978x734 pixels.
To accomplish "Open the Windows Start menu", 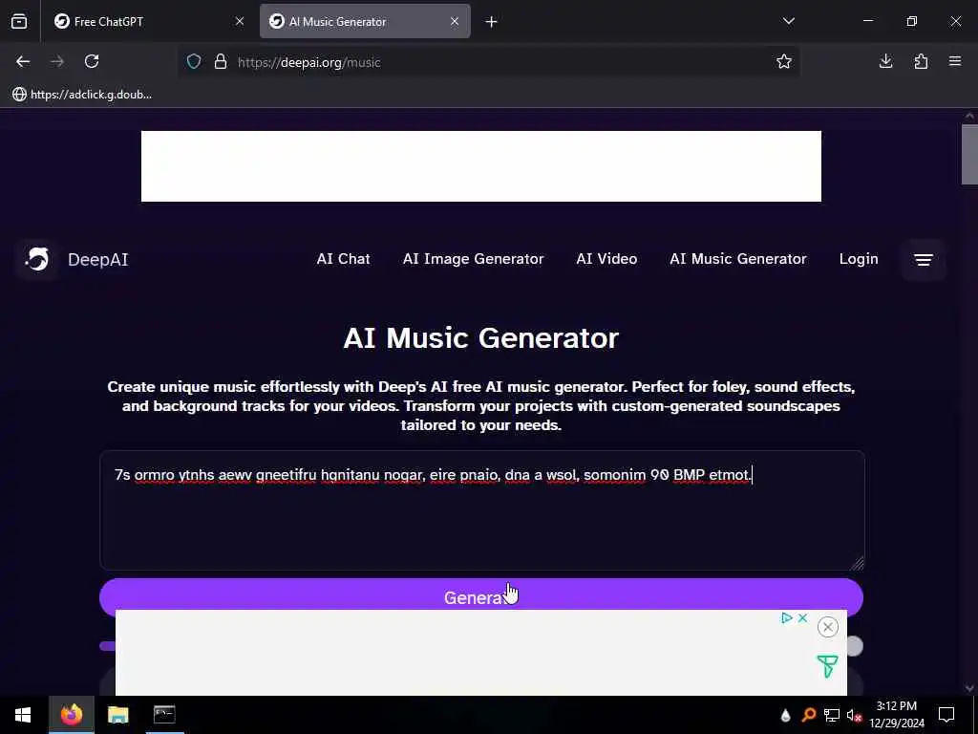I will pos(23,715).
